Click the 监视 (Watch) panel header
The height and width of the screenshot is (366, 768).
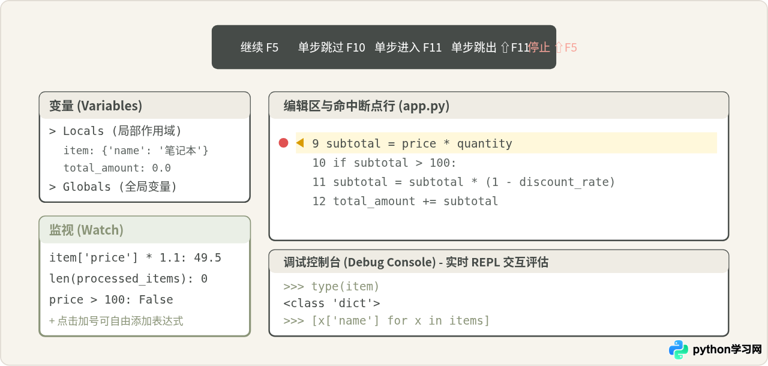145,230
